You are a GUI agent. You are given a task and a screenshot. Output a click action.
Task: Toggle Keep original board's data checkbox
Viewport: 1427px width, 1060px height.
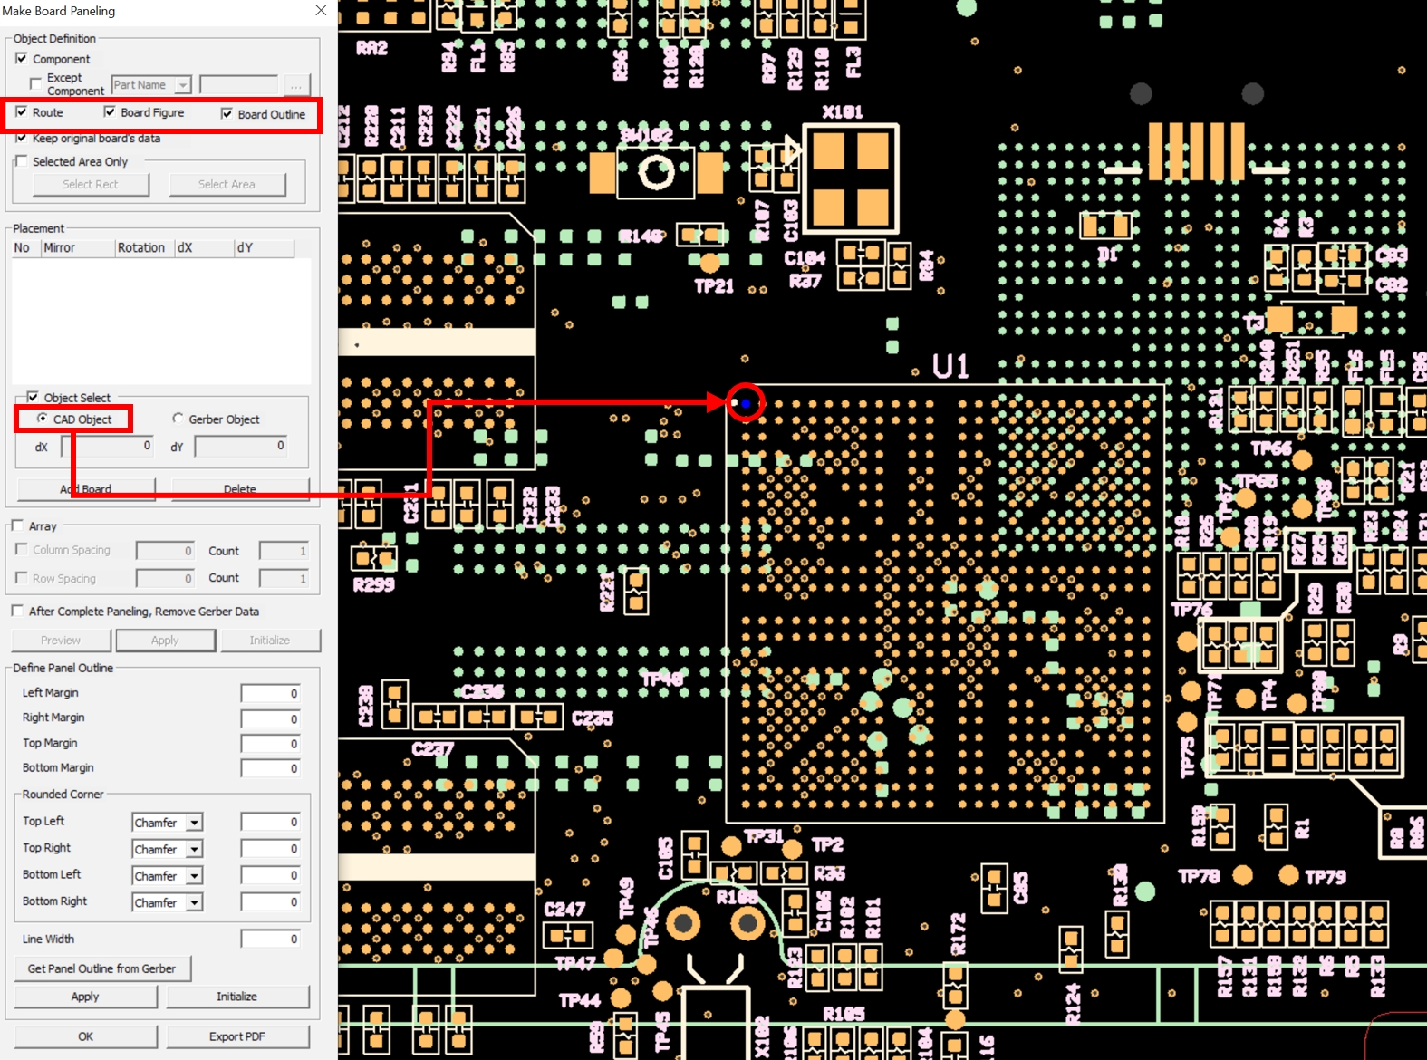click(22, 138)
